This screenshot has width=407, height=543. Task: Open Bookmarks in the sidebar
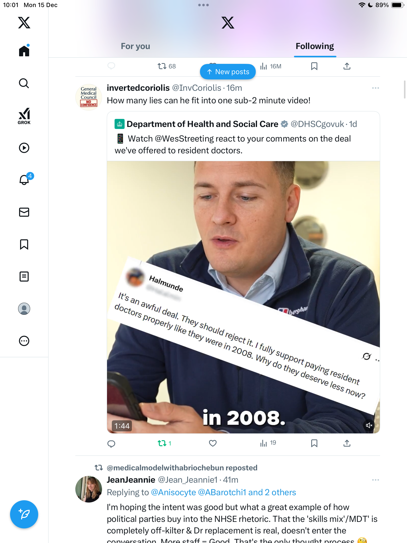click(24, 244)
